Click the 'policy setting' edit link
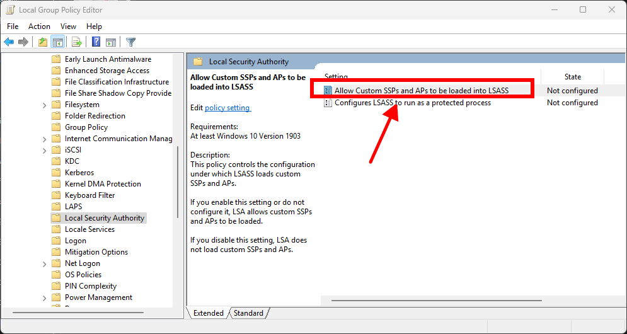The image size is (627, 334). (227, 108)
